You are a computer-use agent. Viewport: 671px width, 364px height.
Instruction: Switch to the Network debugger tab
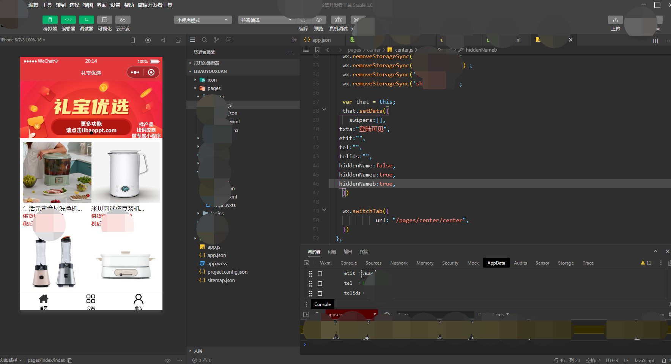(x=399, y=263)
